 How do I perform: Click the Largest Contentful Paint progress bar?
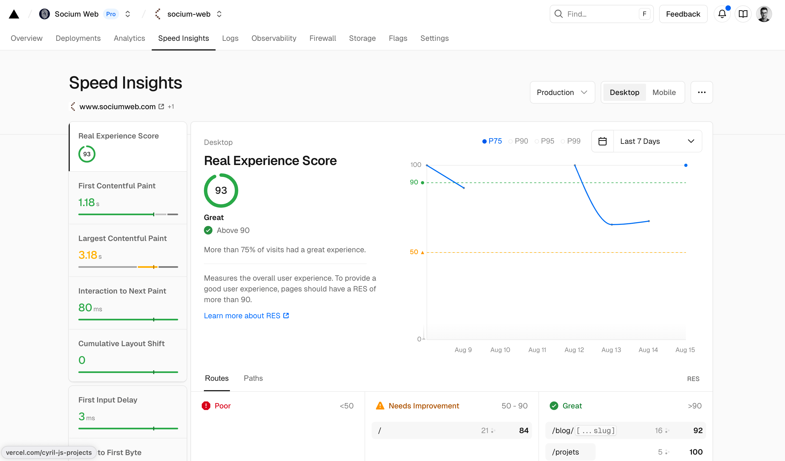127,267
